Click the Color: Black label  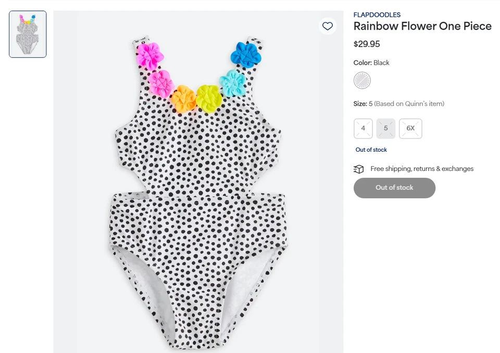[x=371, y=63]
